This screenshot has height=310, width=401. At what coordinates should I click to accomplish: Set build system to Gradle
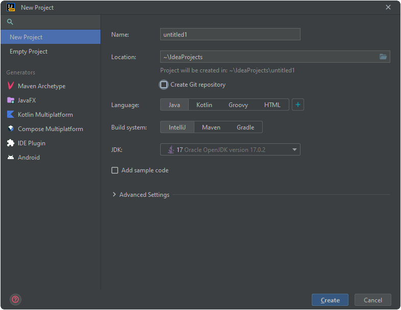pos(245,127)
